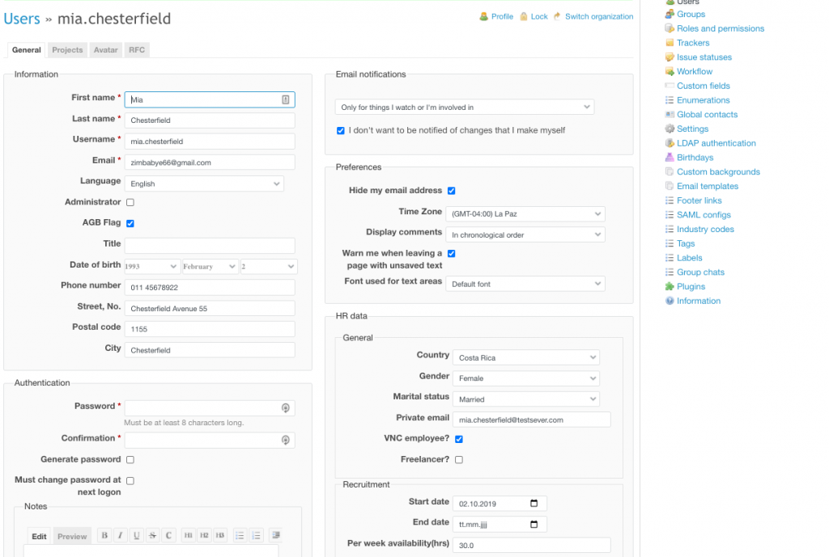Open the Time Zone dropdown
Viewport: 829px width, 557px height.
click(525, 213)
